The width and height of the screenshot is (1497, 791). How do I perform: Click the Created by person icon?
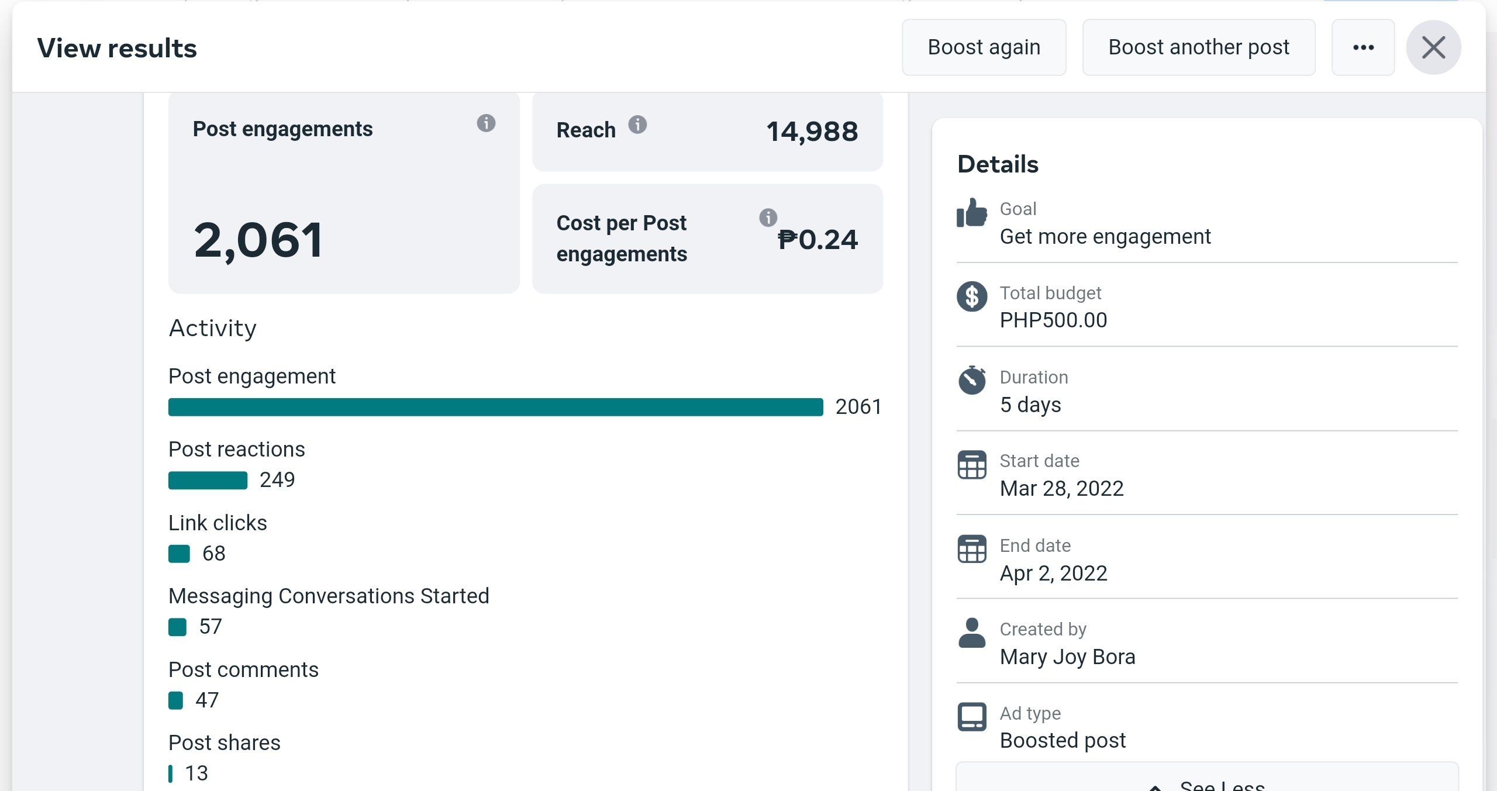click(972, 633)
